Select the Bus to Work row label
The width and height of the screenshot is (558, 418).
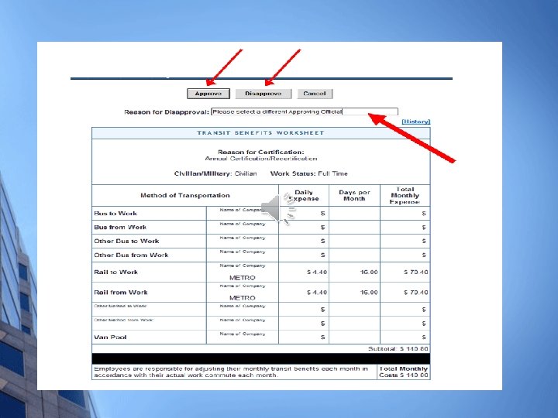tap(115, 214)
